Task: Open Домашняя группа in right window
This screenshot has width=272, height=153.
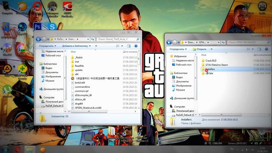Action: 184,98
